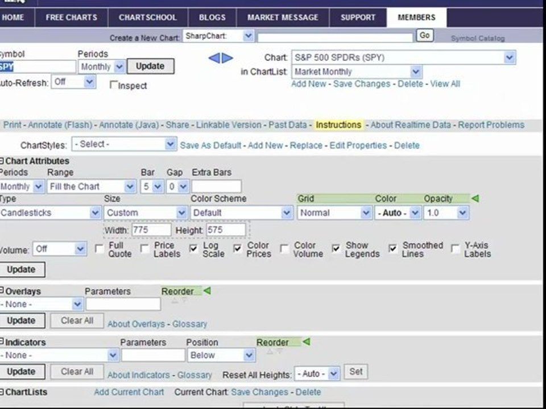Toggle the Inspect checkbox
The width and height of the screenshot is (546, 409).
[113, 85]
